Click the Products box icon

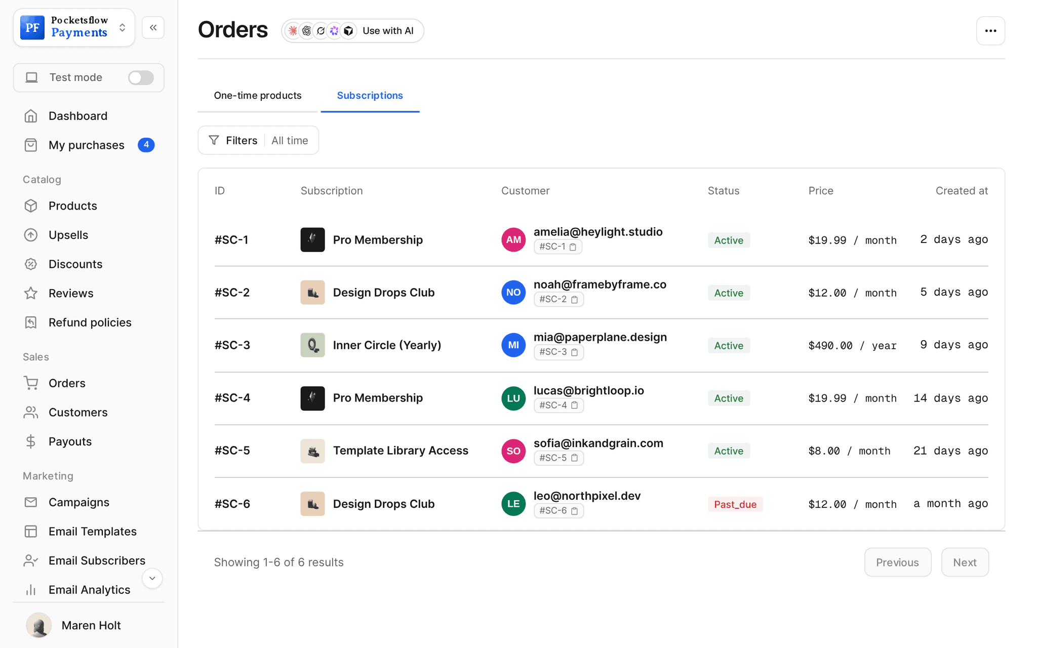pos(31,206)
